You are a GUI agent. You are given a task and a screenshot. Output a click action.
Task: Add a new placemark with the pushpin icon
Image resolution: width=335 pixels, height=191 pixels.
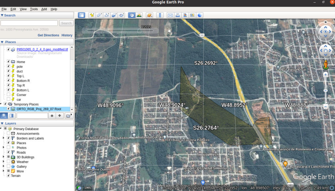92,15
